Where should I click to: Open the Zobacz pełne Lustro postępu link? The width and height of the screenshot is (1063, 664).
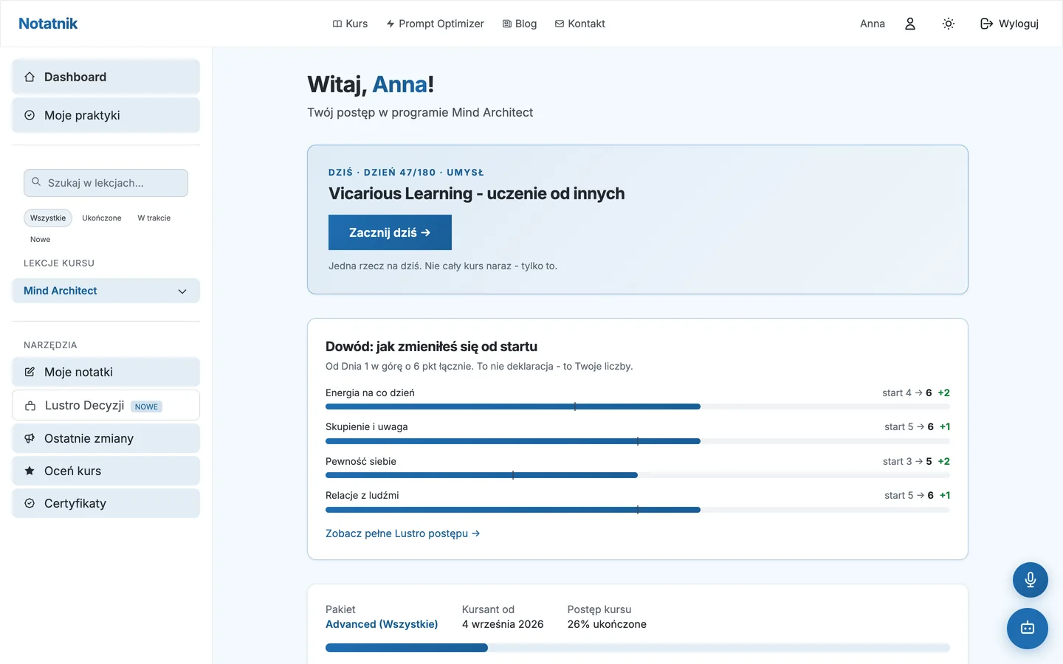(403, 533)
